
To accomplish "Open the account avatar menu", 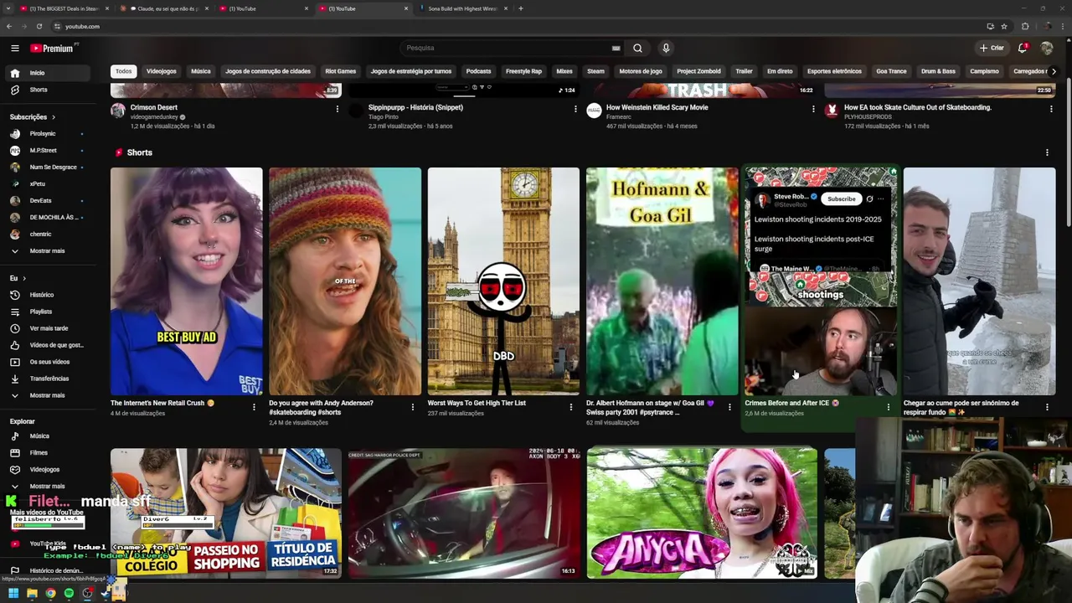I will (1047, 48).
